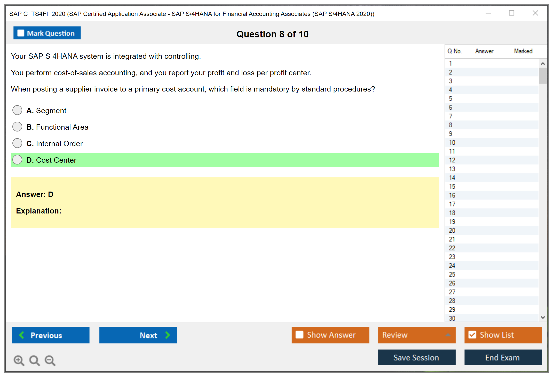The height and width of the screenshot is (379, 555).
Task: Select radio option A. Segment
Action: [x=17, y=110]
